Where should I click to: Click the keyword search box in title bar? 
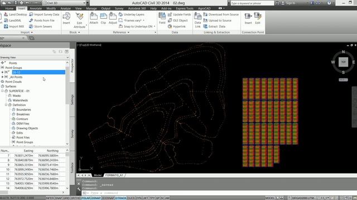(252, 3)
